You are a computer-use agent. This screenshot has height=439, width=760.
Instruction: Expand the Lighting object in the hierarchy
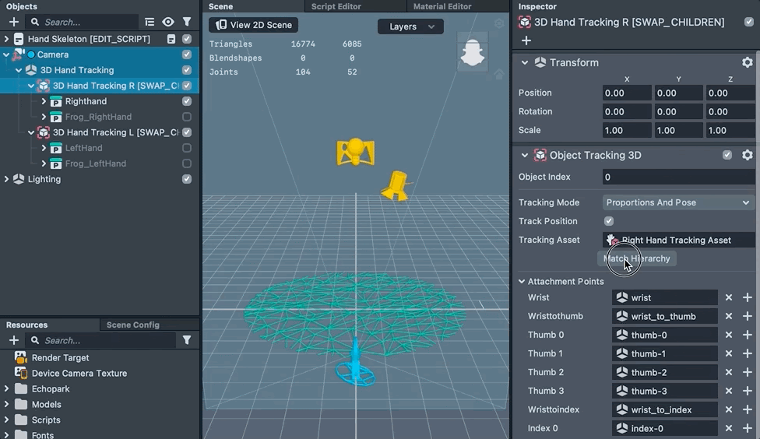click(x=7, y=179)
